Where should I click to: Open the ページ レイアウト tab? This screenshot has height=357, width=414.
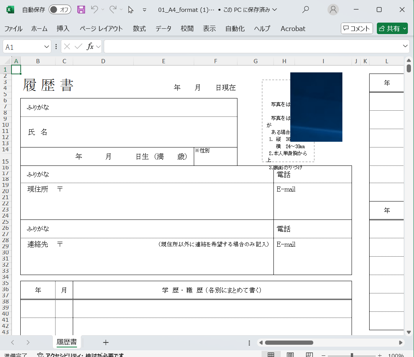(x=101, y=28)
